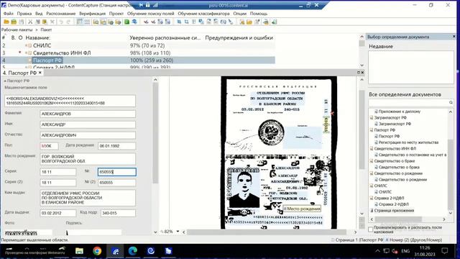The height and width of the screenshot is (259, 460).
Task: Click the ENG language indicator in tray
Action: pyautogui.click(x=405, y=251)
